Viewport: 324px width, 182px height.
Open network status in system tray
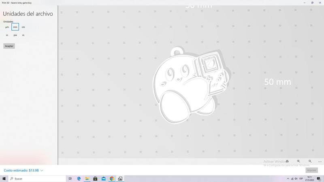pos(292,179)
